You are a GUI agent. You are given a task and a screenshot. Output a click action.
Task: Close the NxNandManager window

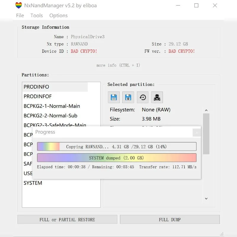coord(215,5)
